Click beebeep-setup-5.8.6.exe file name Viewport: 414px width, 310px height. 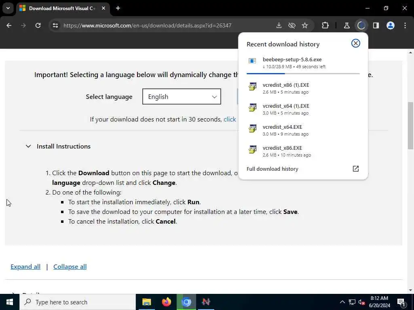(x=292, y=59)
